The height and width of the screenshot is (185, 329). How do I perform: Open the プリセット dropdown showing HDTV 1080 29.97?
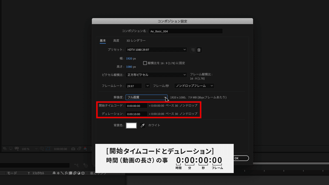(156, 50)
